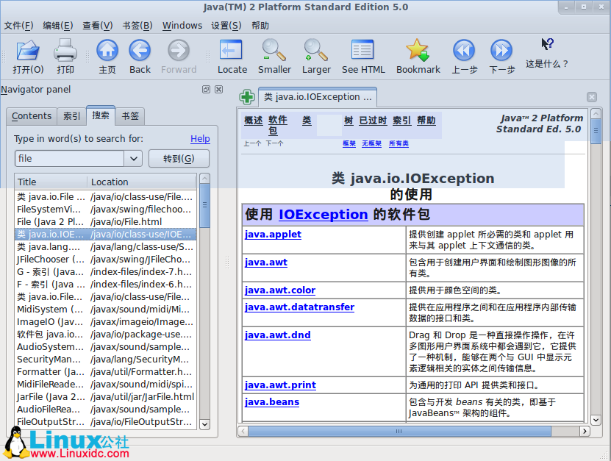The width and height of the screenshot is (611, 461).
Task: Select result 'G - 索引 (Java...'
Action: (105, 271)
